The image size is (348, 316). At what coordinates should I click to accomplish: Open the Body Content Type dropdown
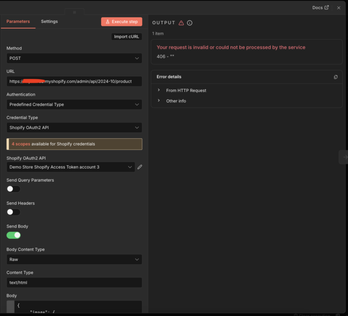[74, 259]
